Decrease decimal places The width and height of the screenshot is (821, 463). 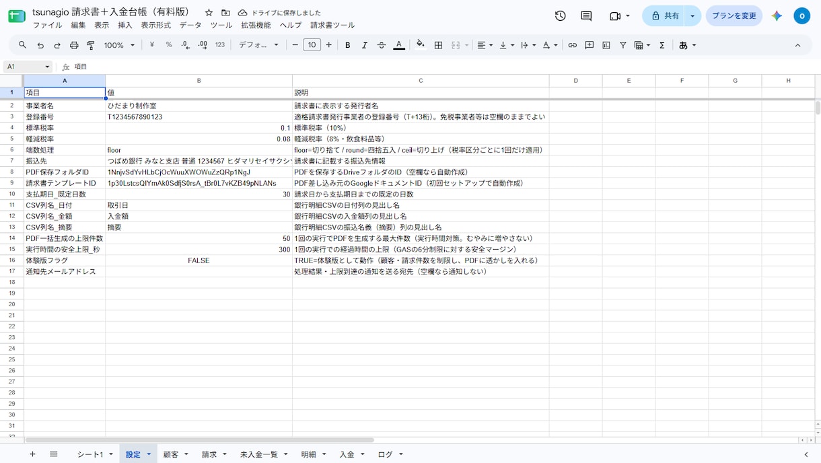pyautogui.click(x=185, y=45)
